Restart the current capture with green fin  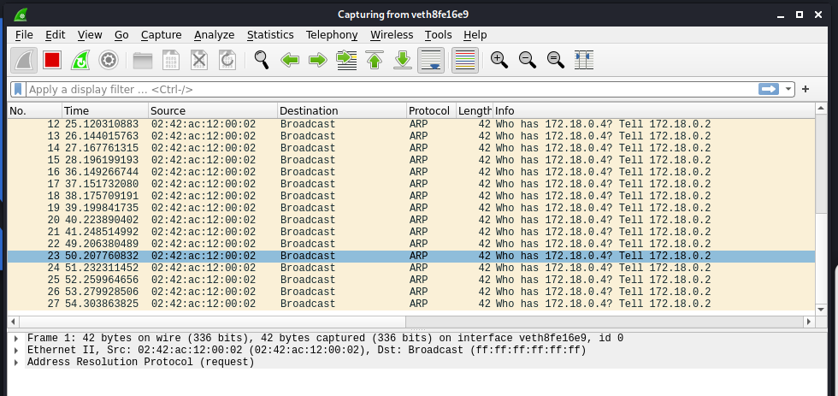[80, 61]
